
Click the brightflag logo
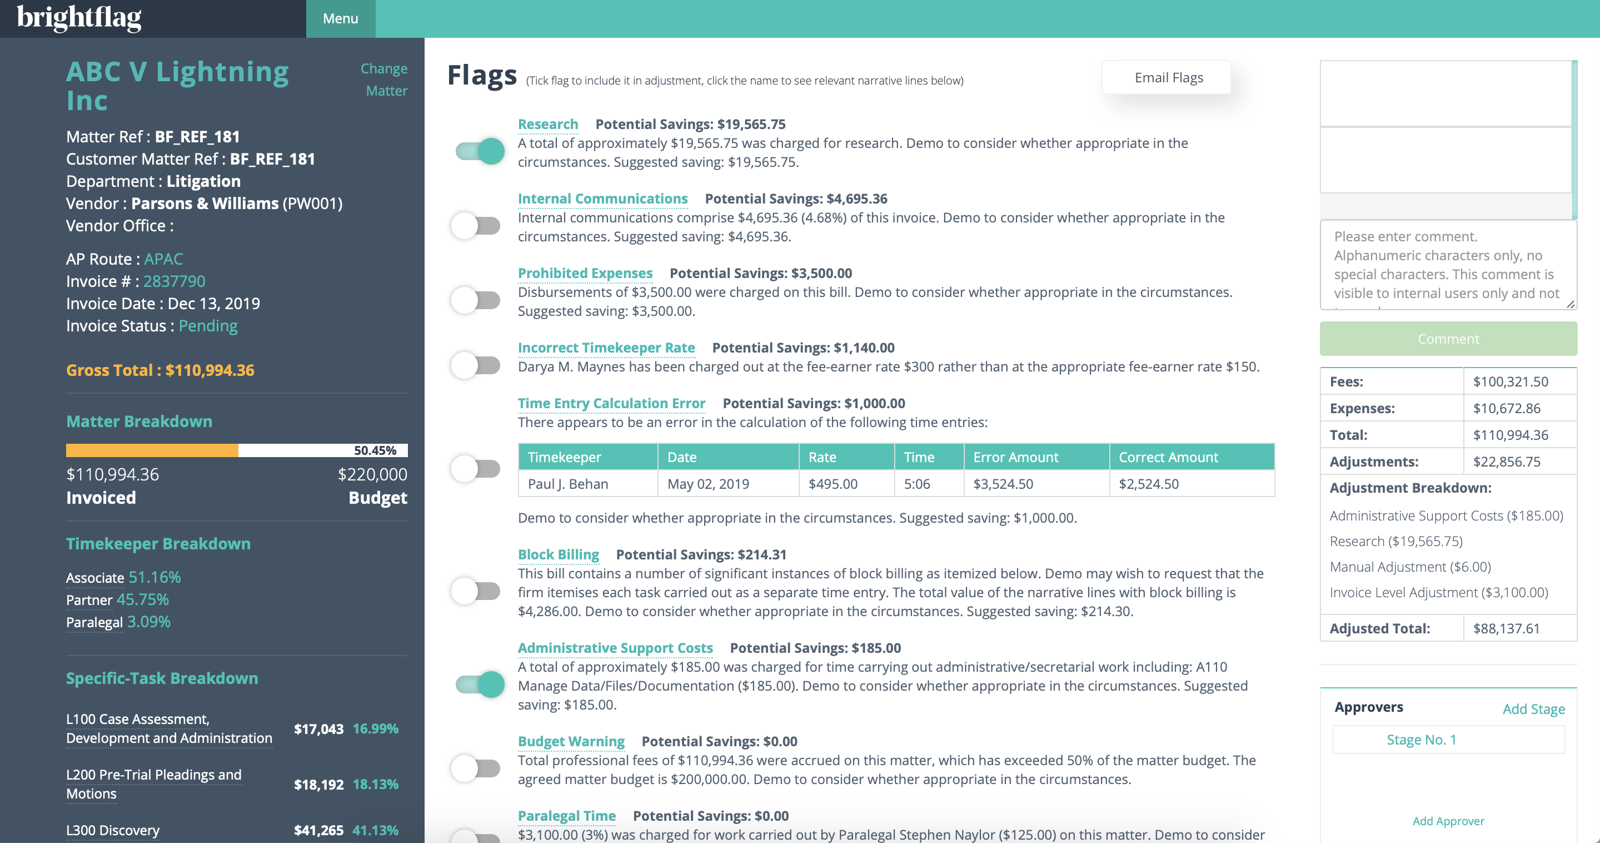(79, 17)
